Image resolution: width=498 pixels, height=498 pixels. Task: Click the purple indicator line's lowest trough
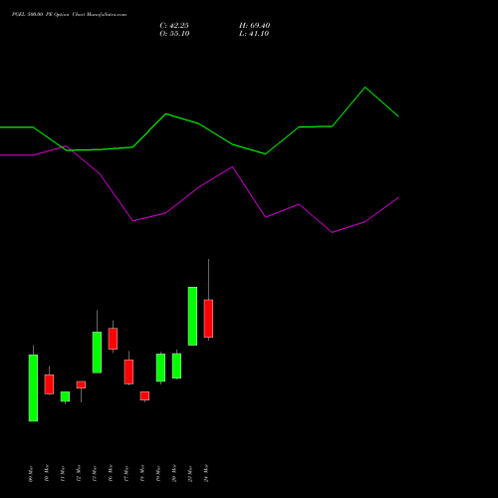[x=333, y=232]
